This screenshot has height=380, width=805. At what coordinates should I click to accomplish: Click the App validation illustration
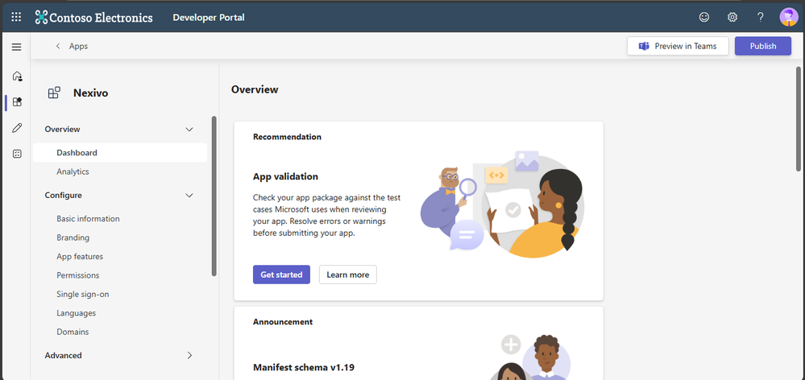502,204
